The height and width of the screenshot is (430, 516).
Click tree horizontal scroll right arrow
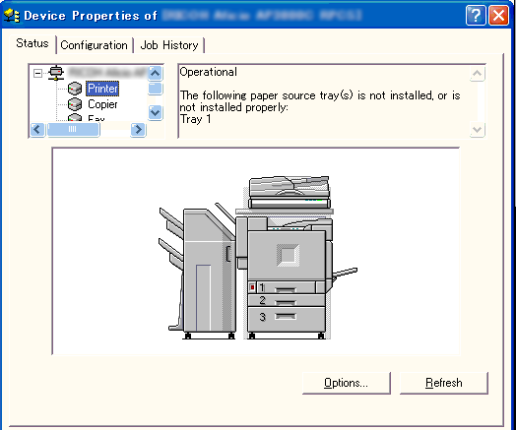pos(138,129)
